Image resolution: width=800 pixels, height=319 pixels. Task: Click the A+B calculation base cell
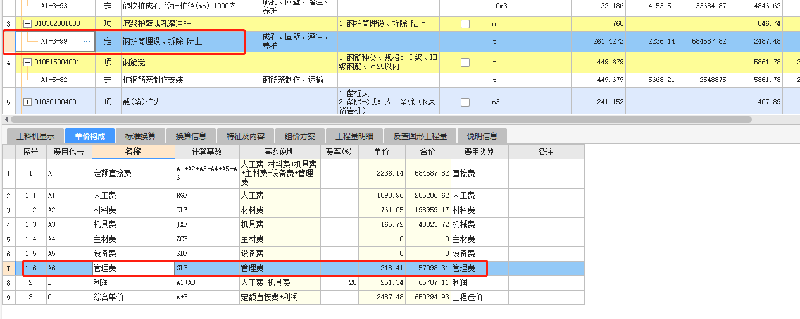click(x=207, y=298)
